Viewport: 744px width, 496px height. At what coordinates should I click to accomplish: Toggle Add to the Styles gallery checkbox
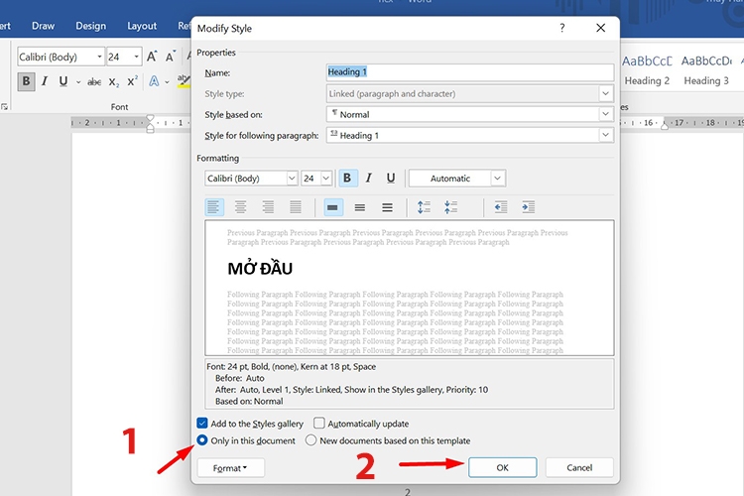click(202, 423)
